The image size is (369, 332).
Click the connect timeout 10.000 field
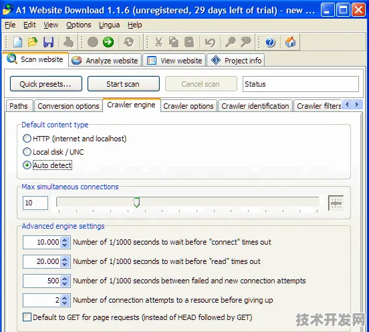pos(41,243)
